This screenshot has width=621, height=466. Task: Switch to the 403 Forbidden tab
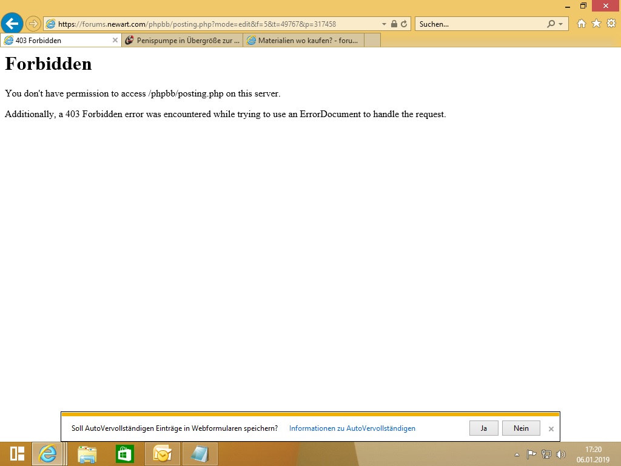tap(61, 41)
